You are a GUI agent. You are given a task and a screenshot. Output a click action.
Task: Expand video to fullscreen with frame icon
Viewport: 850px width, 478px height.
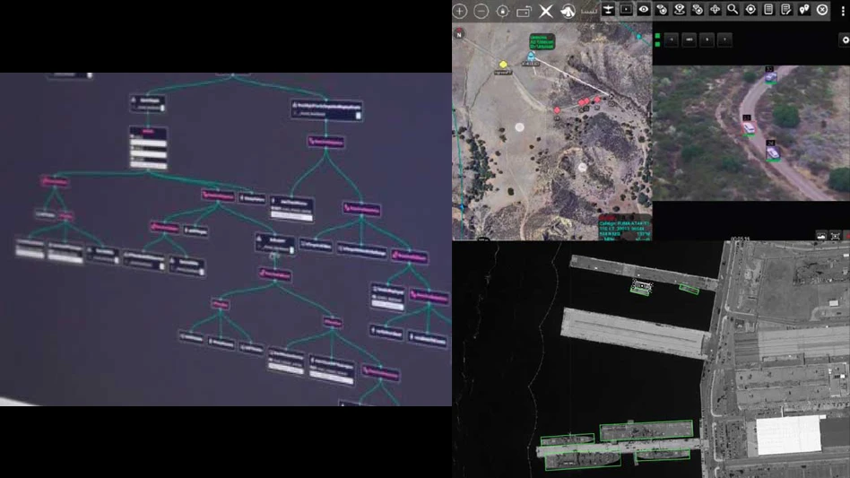(x=836, y=235)
